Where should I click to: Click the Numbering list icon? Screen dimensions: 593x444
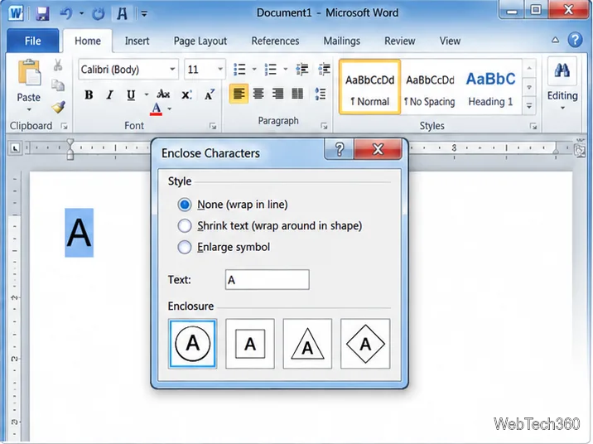pos(270,70)
